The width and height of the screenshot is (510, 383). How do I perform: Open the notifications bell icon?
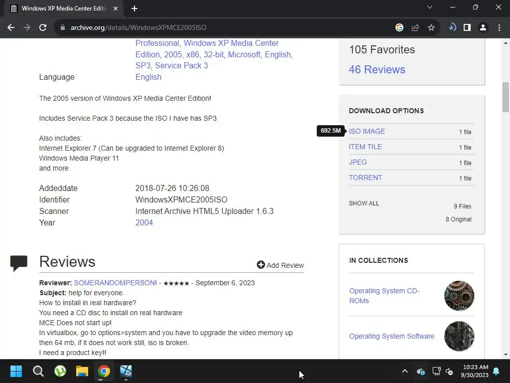(x=497, y=371)
